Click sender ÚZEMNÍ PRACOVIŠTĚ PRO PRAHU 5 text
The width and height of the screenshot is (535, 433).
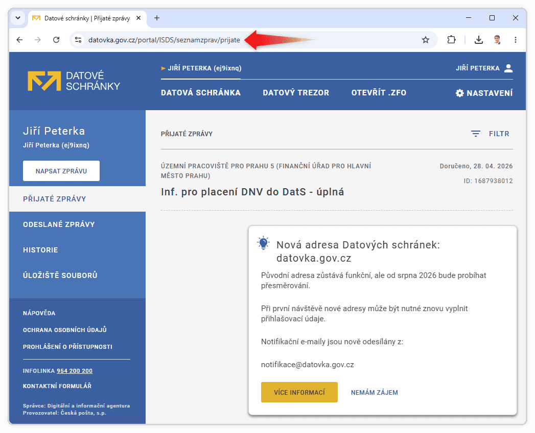266,171
